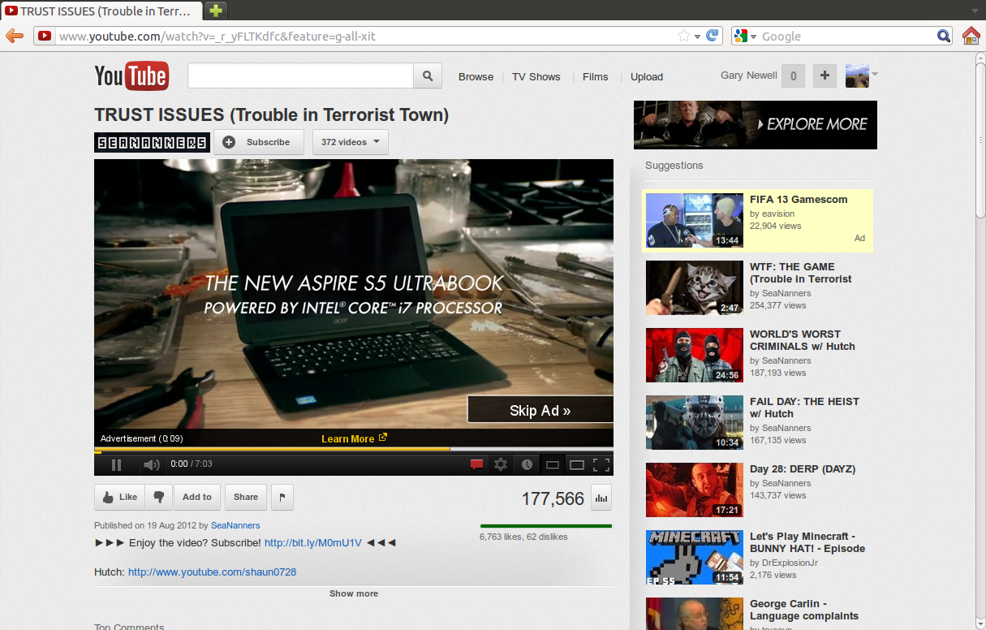Expand the 372 videos dropdown
The height and width of the screenshot is (630, 986).
click(x=351, y=142)
